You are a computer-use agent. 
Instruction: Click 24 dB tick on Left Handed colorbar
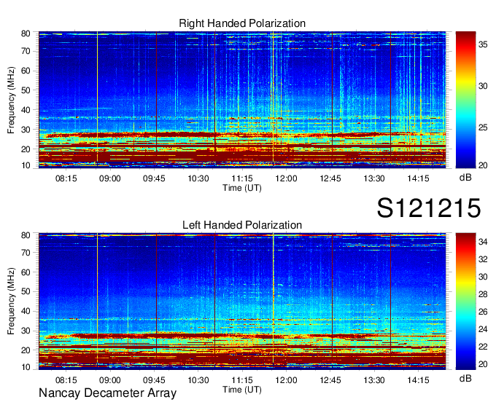click(483, 329)
